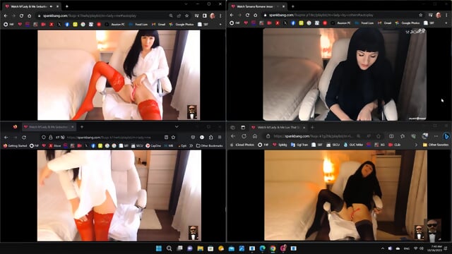Open Firefox tracking protection shield icon
Viewport: 452px width, 254px height.
(44, 138)
